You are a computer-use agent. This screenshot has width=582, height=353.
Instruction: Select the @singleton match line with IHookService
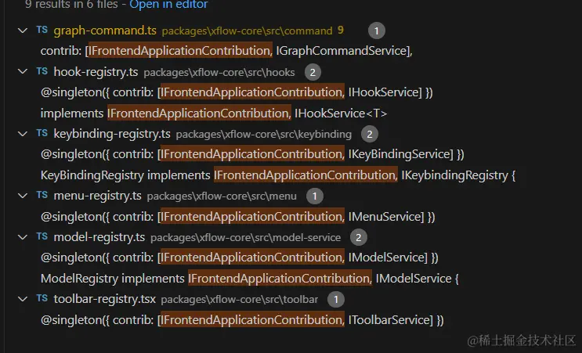tap(237, 92)
